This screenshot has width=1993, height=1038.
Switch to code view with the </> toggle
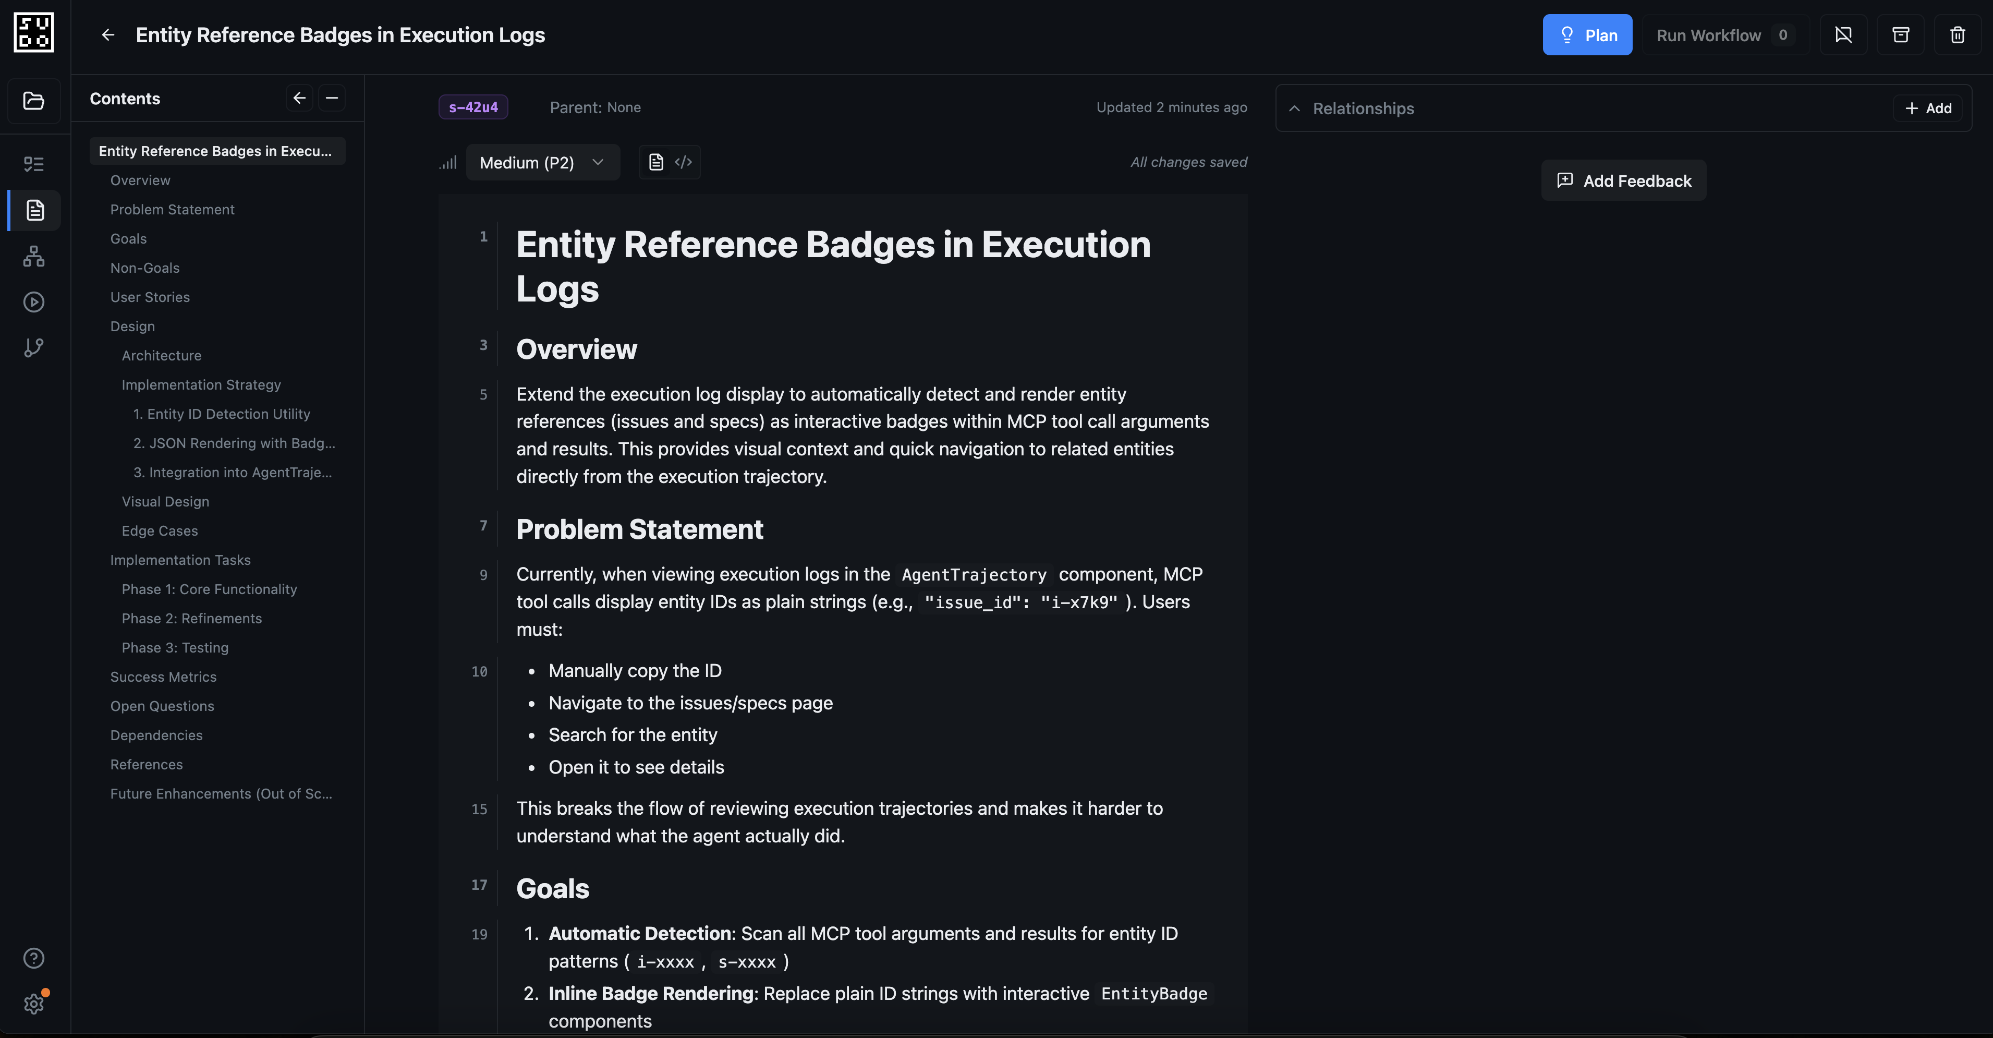click(x=683, y=161)
